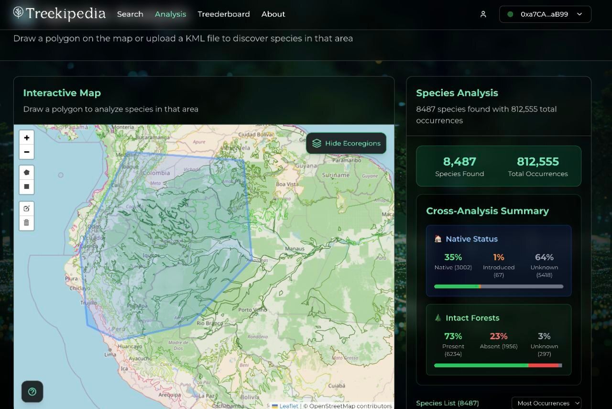Click the Iquitos label on the map
This screenshot has width=612, height=409.
151,255
